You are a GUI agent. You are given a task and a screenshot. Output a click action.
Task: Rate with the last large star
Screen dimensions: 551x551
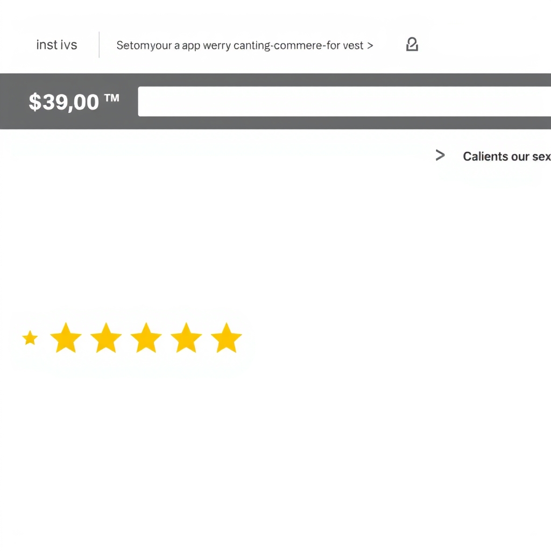coord(227,337)
